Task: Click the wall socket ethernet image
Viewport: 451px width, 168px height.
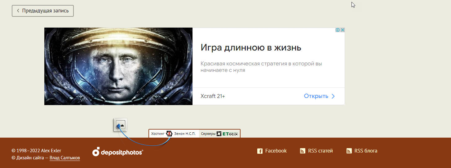Action: coord(121,125)
